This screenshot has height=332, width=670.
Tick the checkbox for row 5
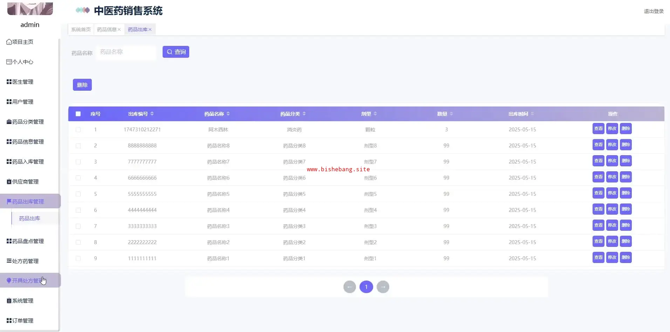point(78,194)
